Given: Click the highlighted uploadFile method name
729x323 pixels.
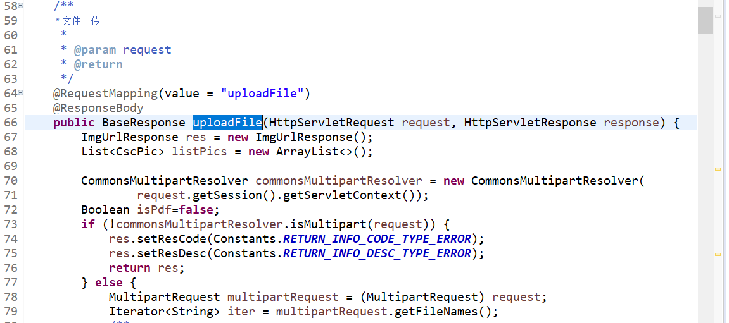Looking at the screenshot, I should point(228,123).
